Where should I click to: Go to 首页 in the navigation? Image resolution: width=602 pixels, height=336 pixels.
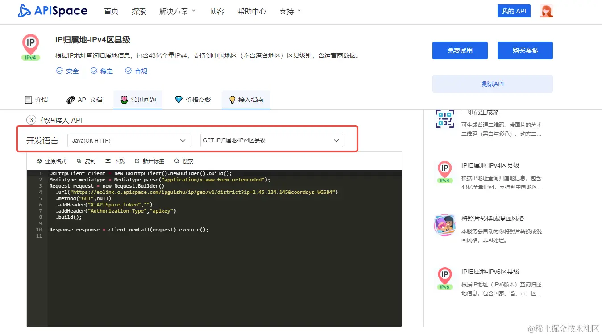[111, 11]
